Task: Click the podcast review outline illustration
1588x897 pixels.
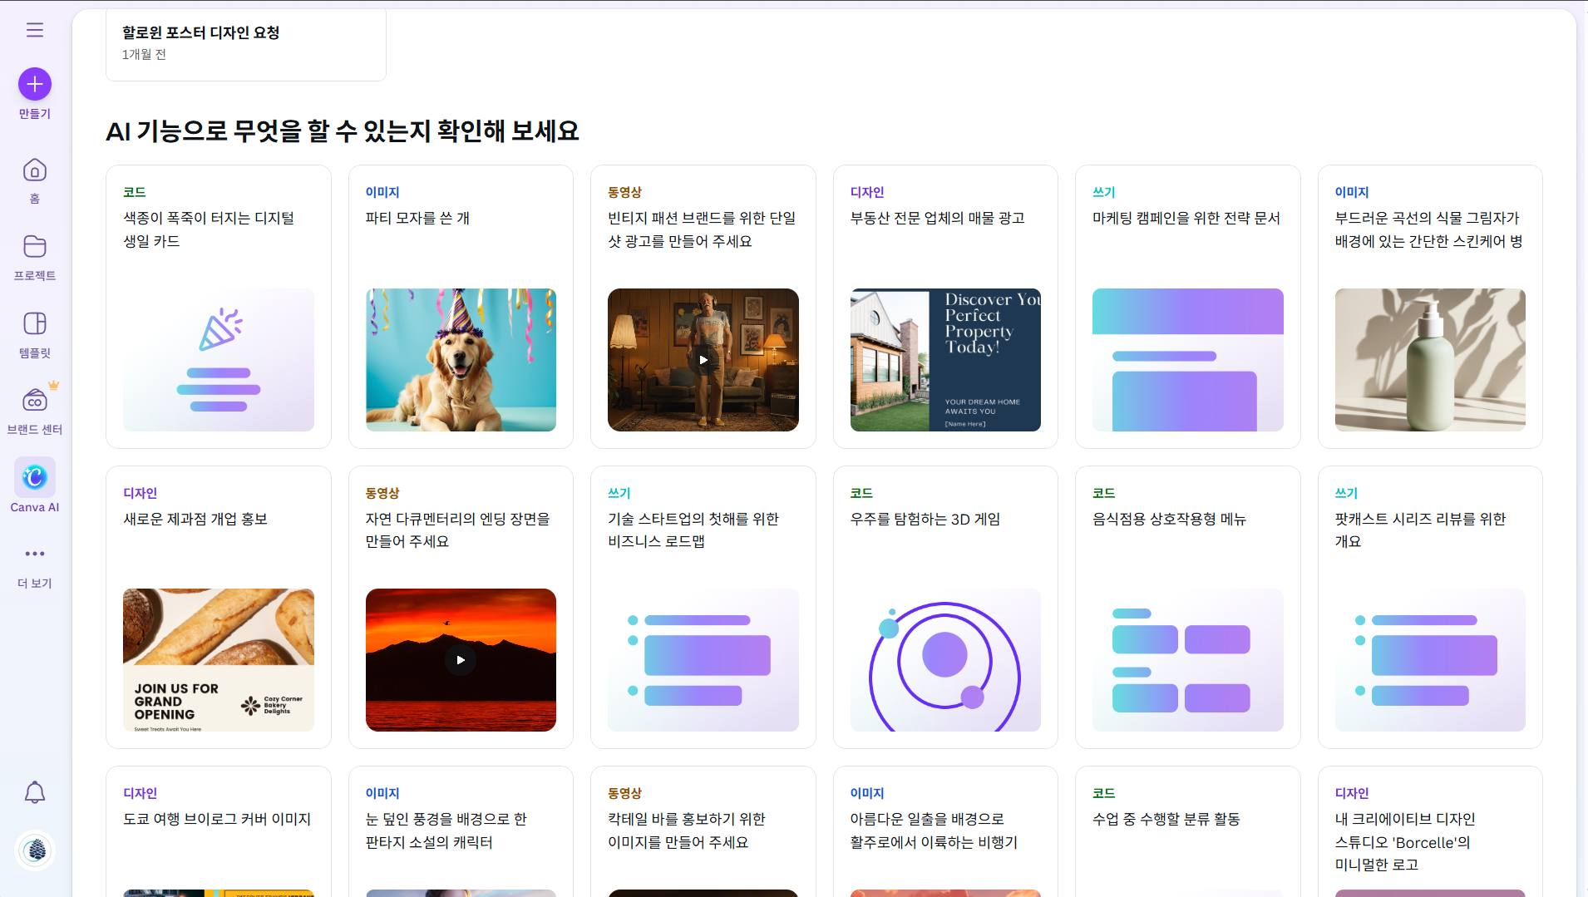Action: click(x=1430, y=660)
